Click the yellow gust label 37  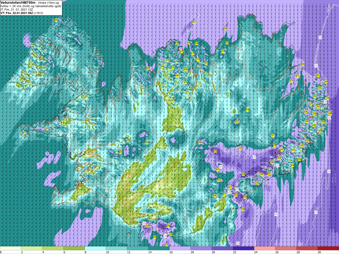[x=230, y=187]
